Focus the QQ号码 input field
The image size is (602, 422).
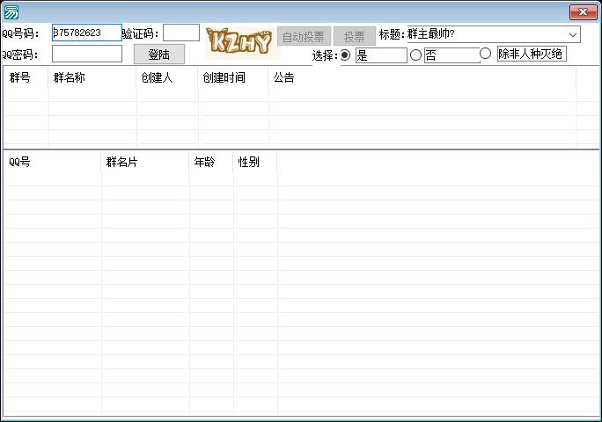pyautogui.click(x=87, y=33)
